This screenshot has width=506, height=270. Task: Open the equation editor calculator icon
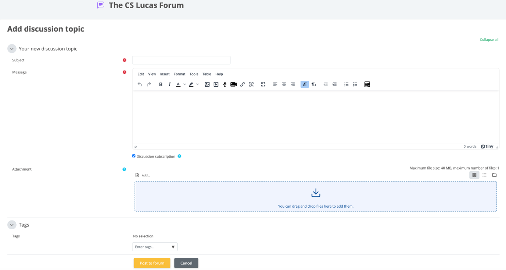pos(367,84)
